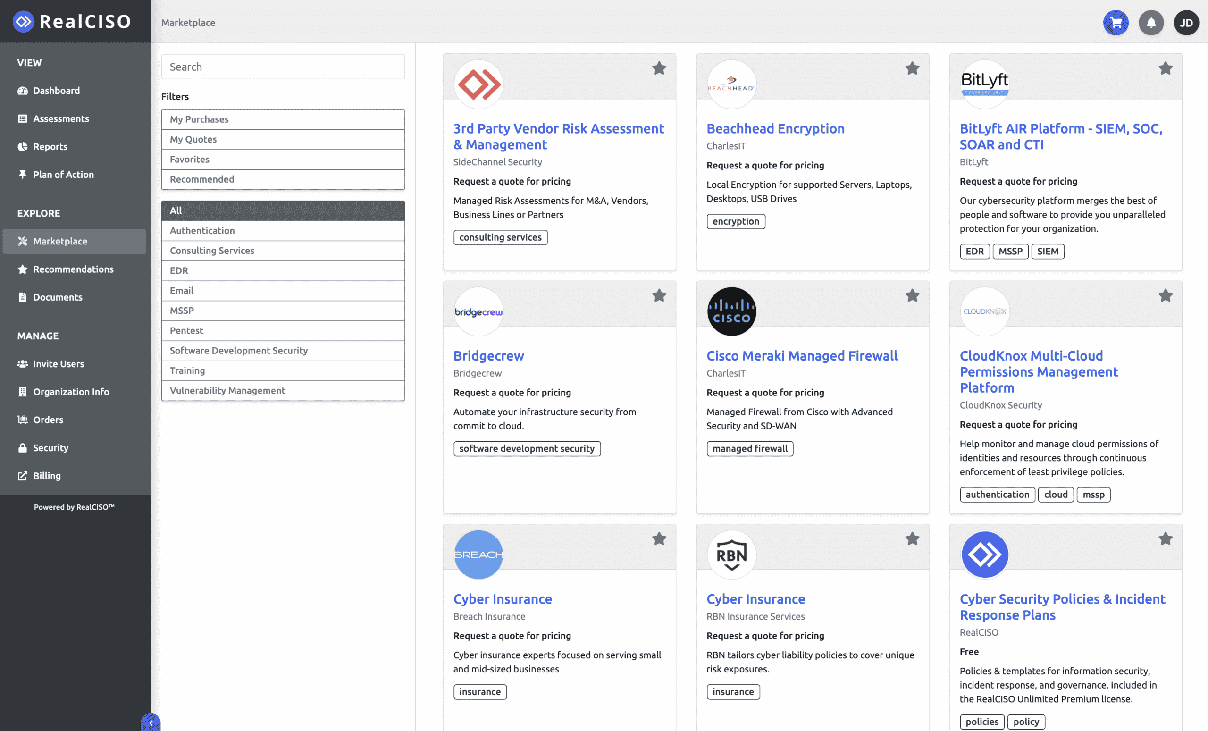This screenshot has height=731, width=1208.
Task: Click the encryption tag
Action: point(736,221)
